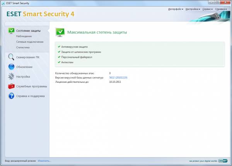232x166 pixels.
Task: Open Справка и поддержка section label
Action: (x=30, y=96)
